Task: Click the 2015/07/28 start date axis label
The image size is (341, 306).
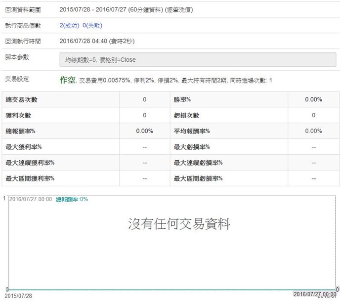Action: point(18,296)
